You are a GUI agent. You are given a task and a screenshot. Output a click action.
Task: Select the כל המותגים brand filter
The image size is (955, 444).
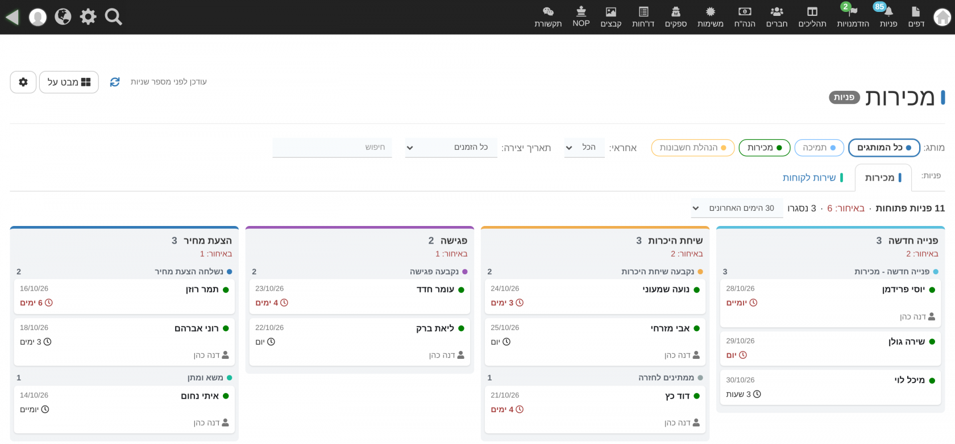click(x=884, y=148)
